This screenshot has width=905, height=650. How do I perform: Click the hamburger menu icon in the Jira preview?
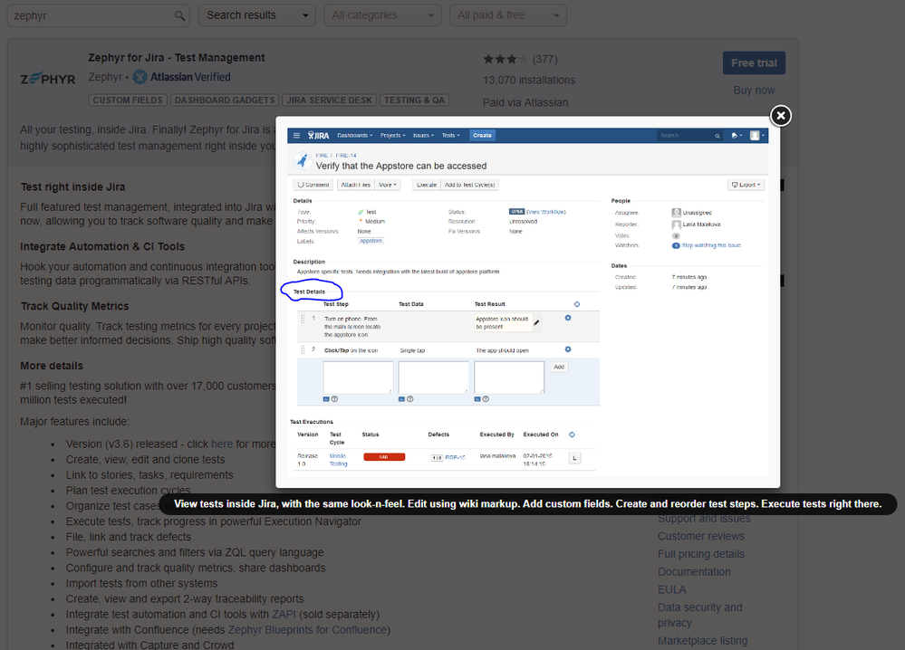(x=296, y=136)
